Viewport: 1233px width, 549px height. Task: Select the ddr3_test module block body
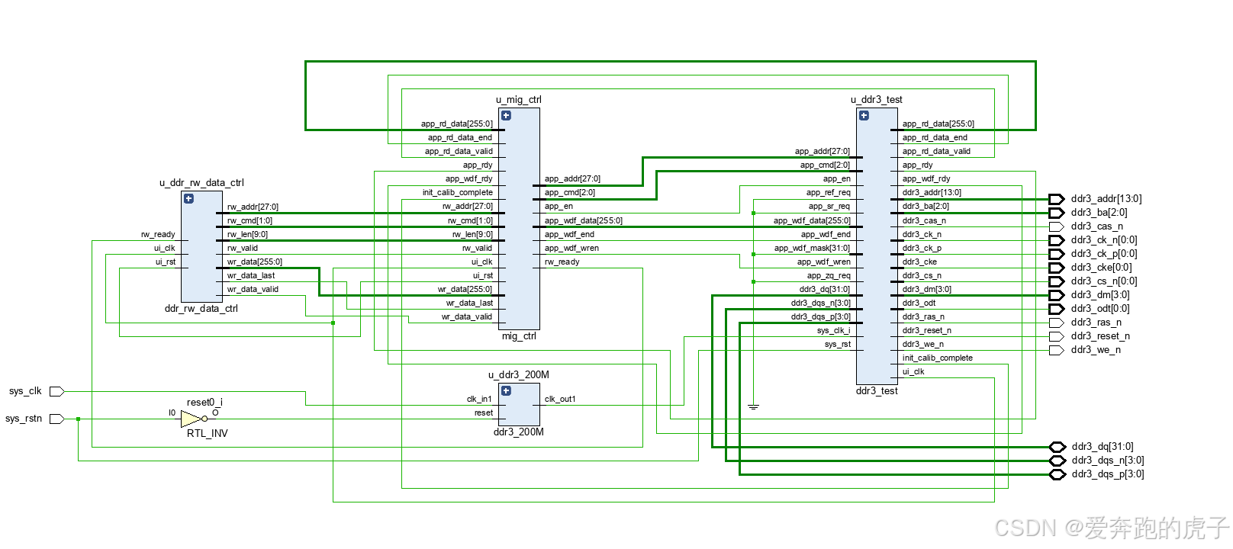pos(877,246)
